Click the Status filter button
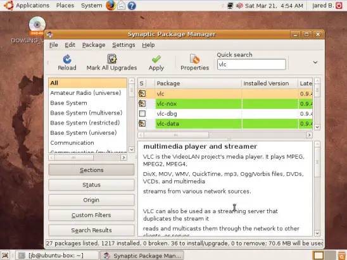The height and width of the screenshot is (260, 347). coord(91,185)
